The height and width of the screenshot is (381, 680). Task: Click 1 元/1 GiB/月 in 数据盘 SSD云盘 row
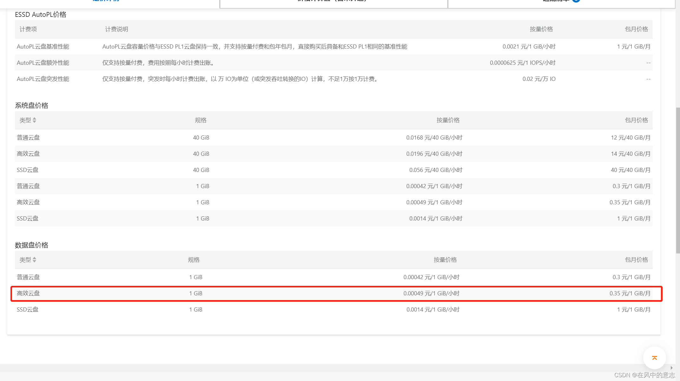coord(634,310)
